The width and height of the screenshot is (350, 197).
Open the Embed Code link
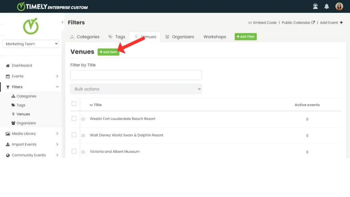262,23
